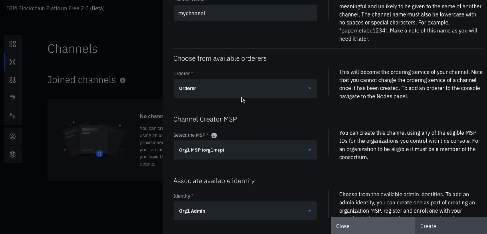Expand the Org1 Admin identity dropdown
487x234 pixels.
coord(245,211)
